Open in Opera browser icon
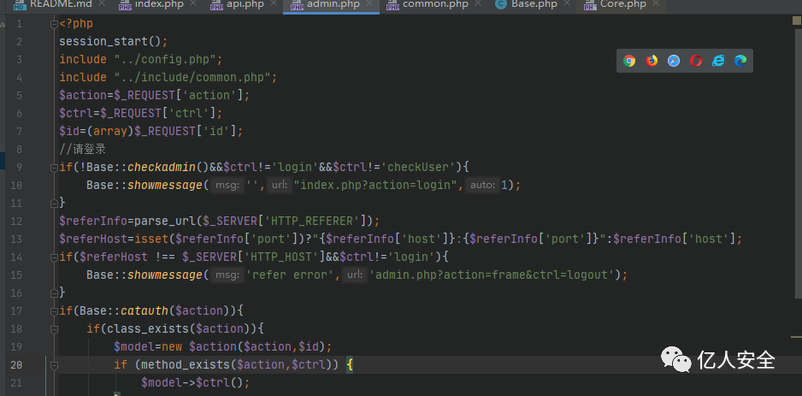 (x=696, y=61)
